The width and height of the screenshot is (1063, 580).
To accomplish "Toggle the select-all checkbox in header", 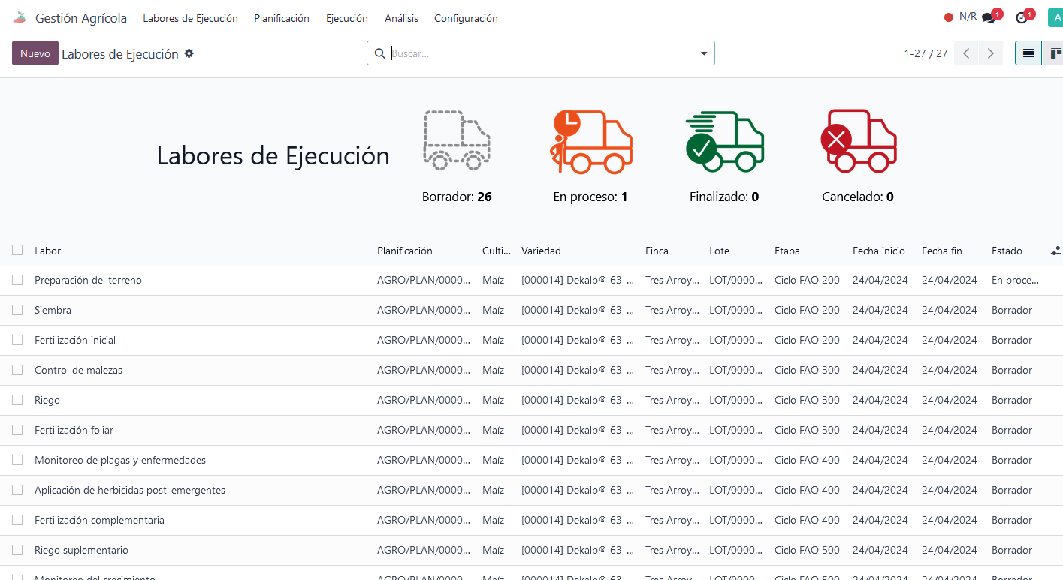I will (x=17, y=251).
